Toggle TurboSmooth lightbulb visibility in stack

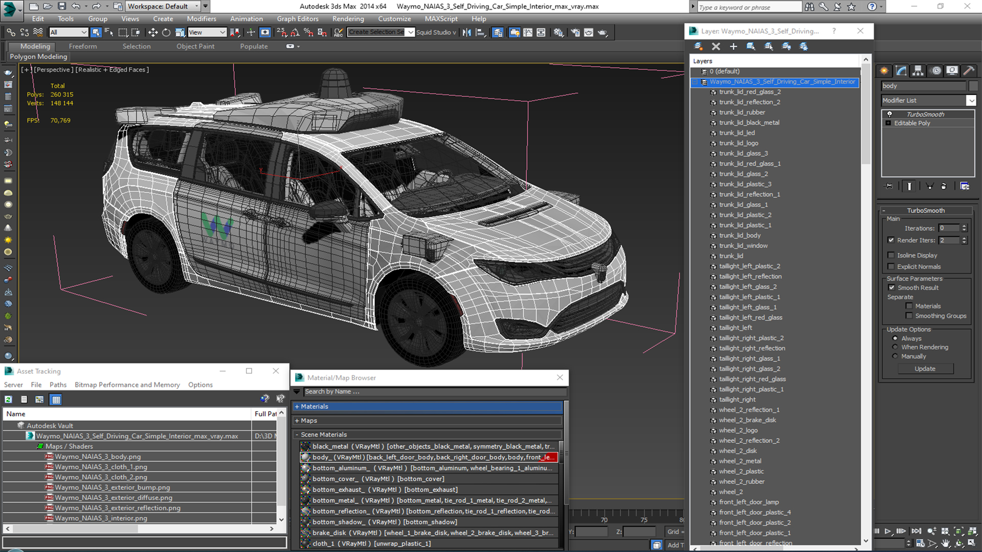[x=889, y=114]
